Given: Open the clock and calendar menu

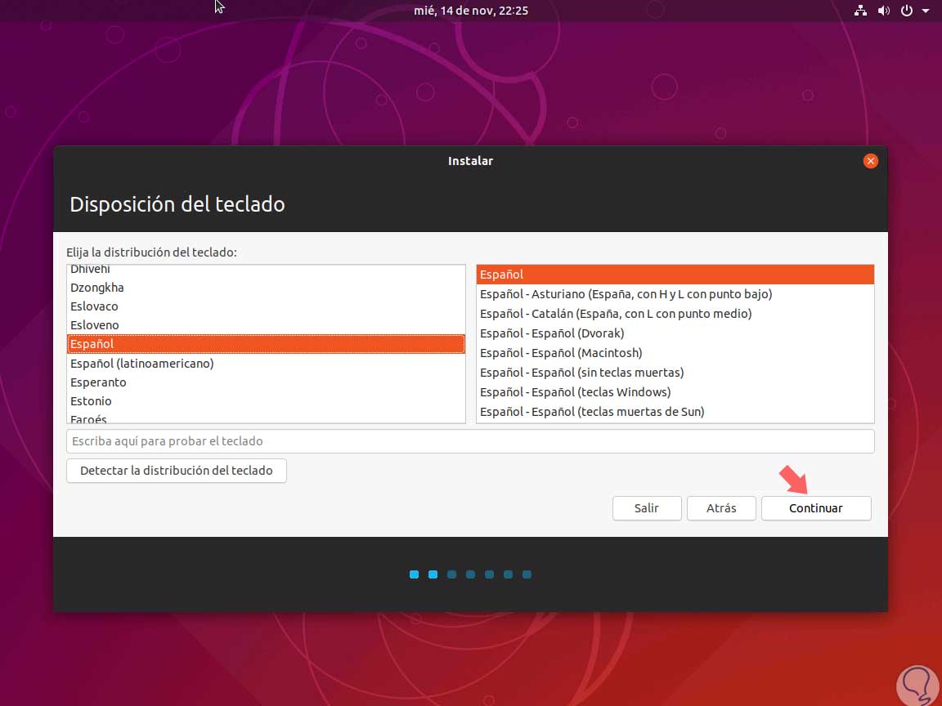Looking at the screenshot, I should 471,10.
